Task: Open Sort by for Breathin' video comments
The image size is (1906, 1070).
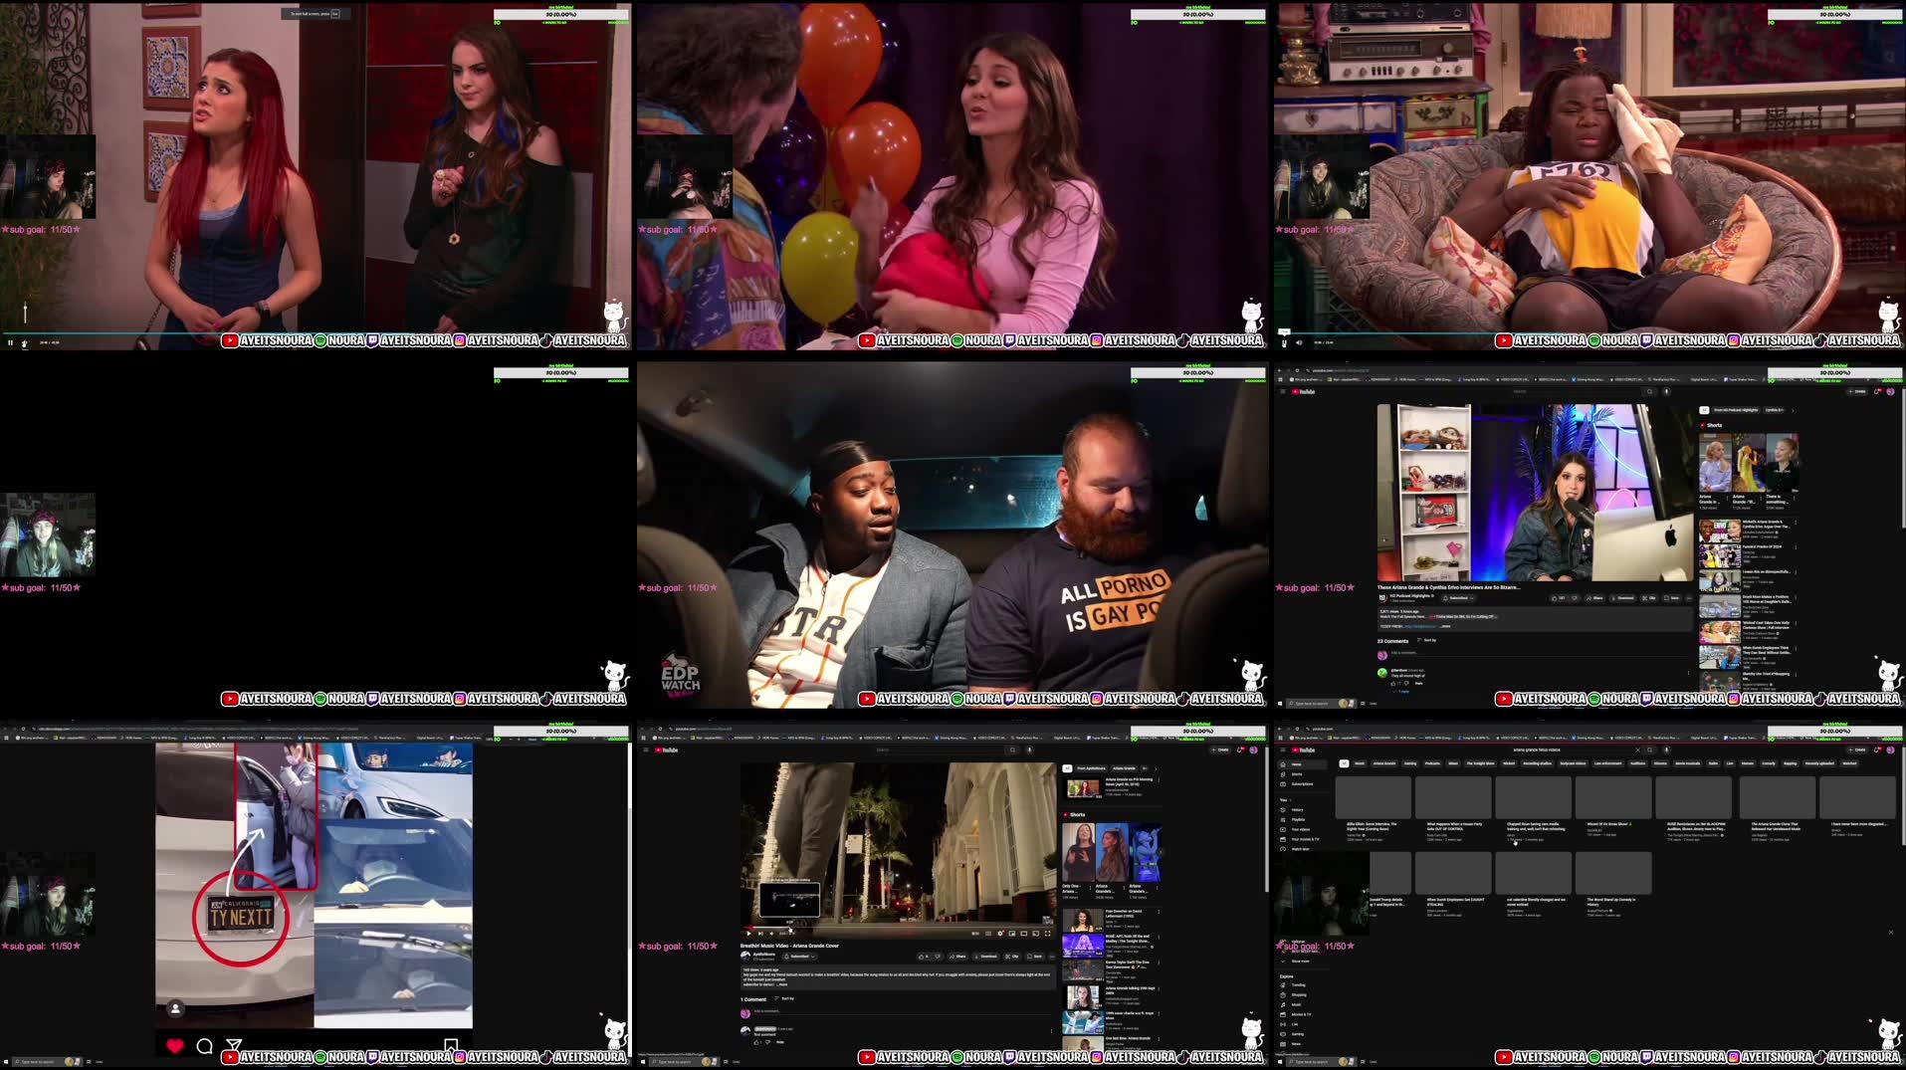Action: pyautogui.click(x=784, y=998)
